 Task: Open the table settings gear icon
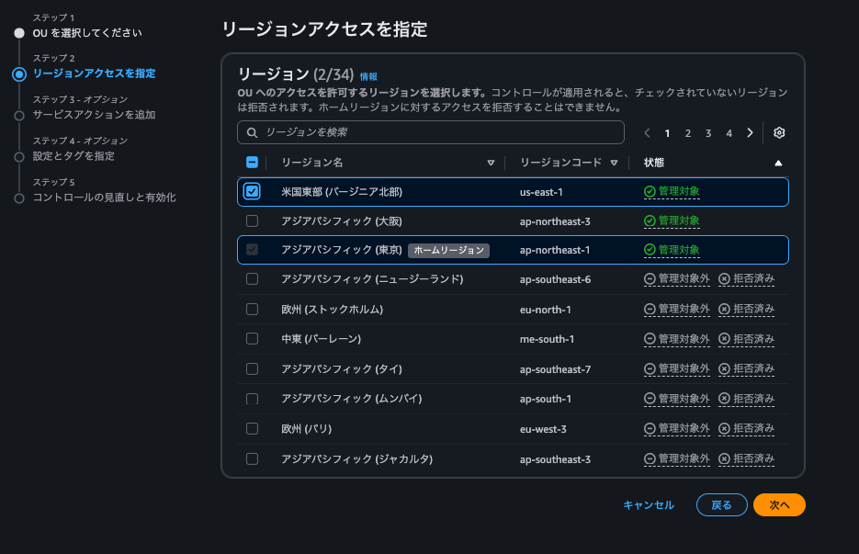tap(778, 133)
